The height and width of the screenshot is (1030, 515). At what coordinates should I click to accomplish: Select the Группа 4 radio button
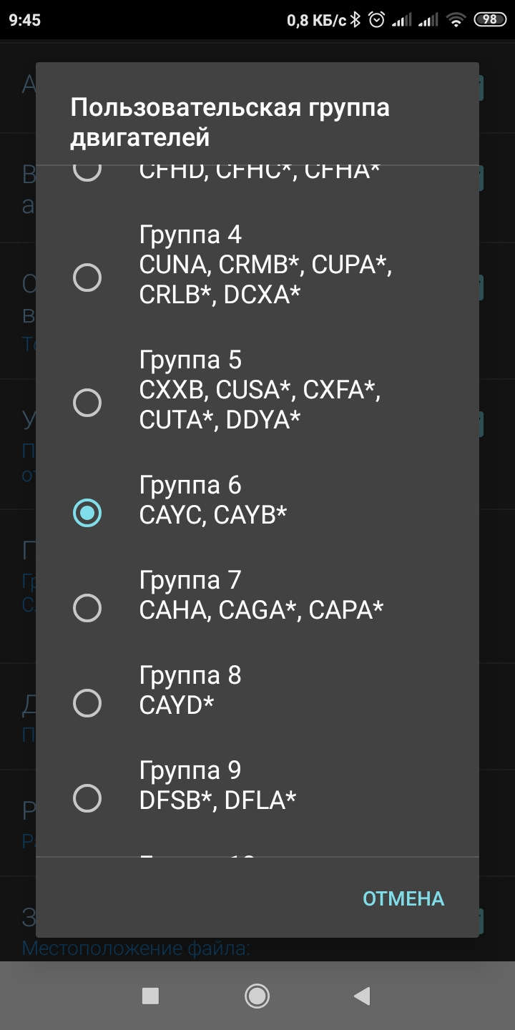coord(87,277)
